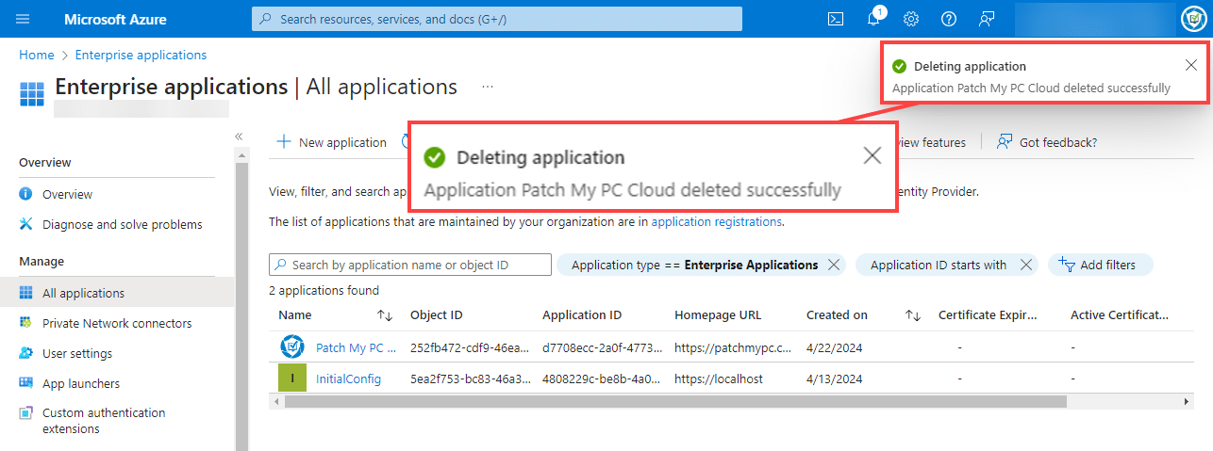Click the New application button
The width and height of the screenshot is (1213, 451).
(x=332, y=142)
